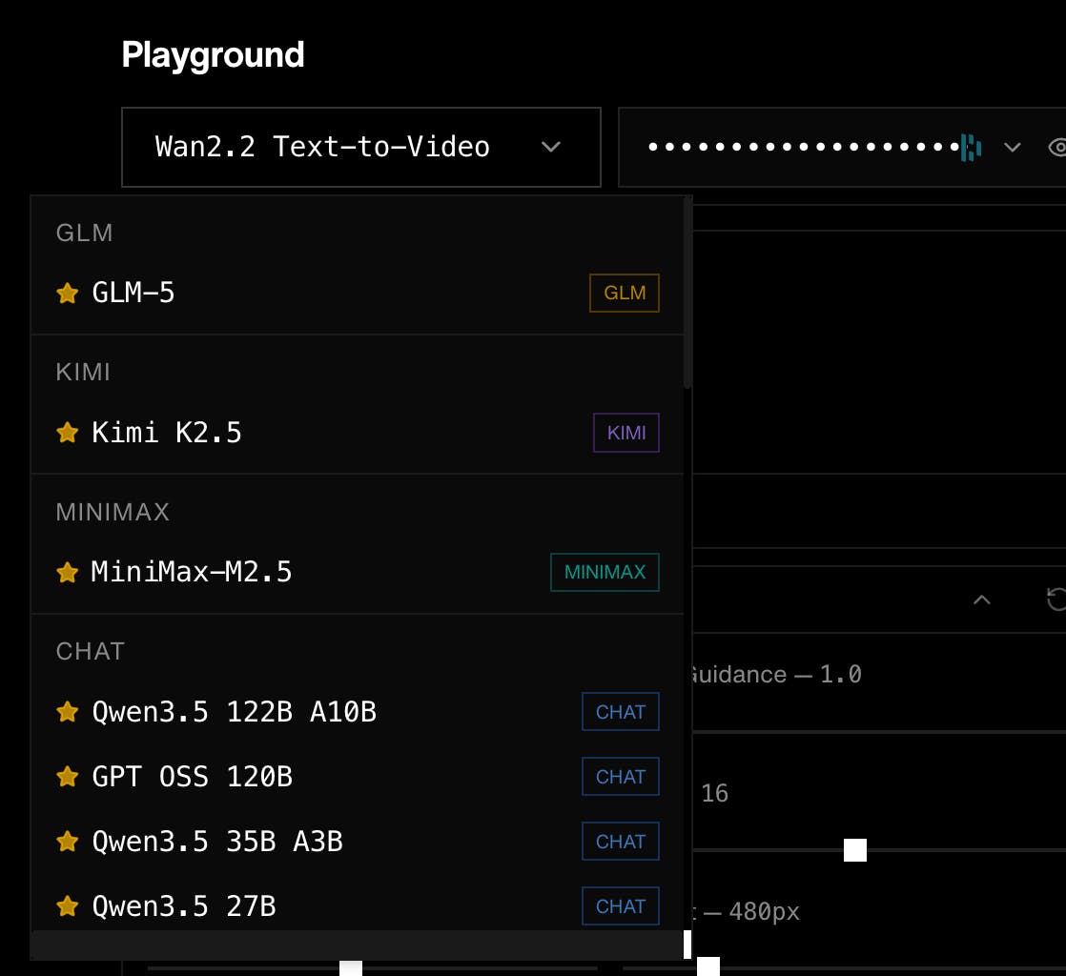The image size is (1066, 976).
Task: Select Qwen3.5 27B model
Action: click(358, 906)
